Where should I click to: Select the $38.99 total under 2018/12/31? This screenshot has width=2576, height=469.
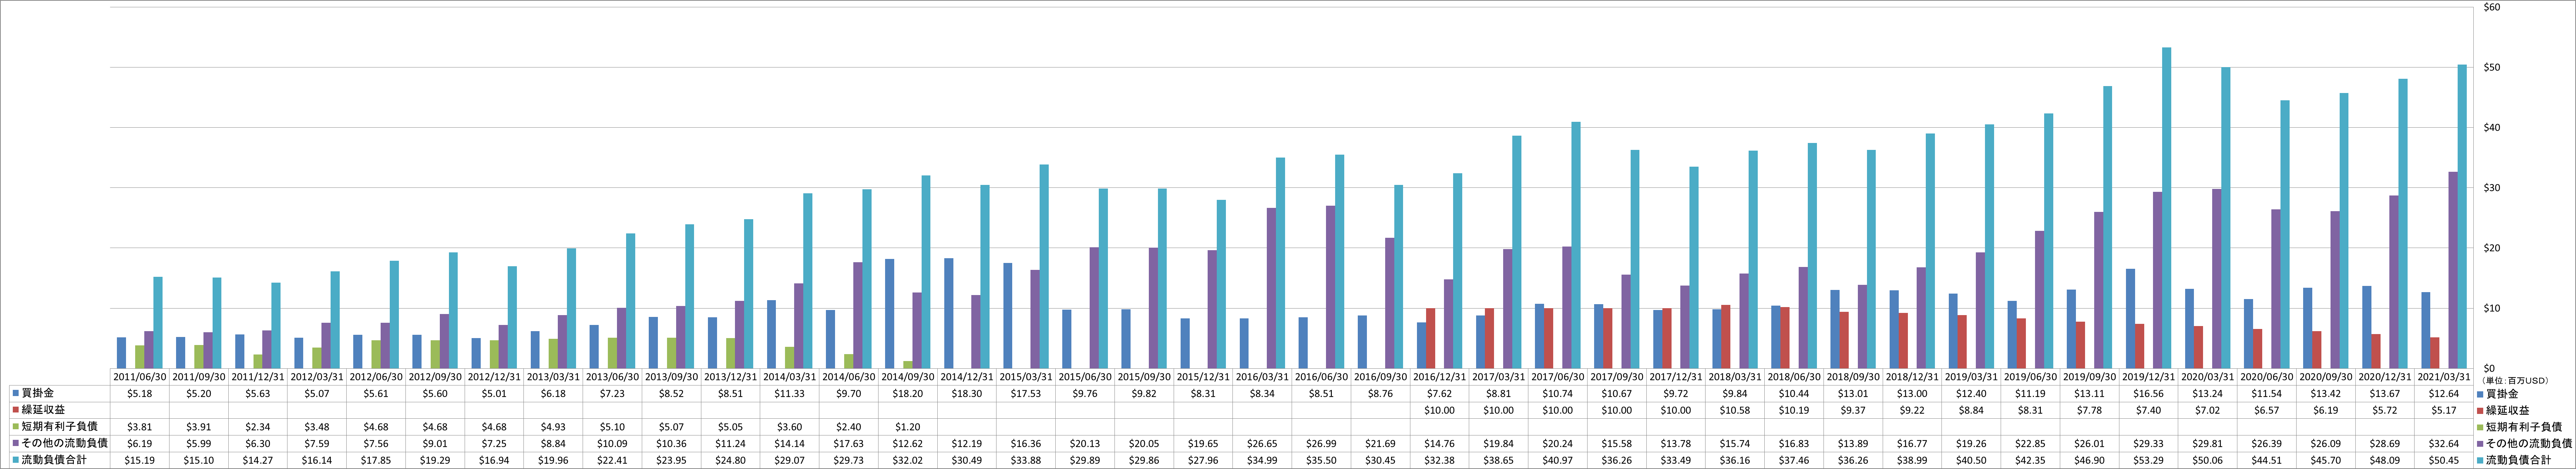[x=1912, y=460]
